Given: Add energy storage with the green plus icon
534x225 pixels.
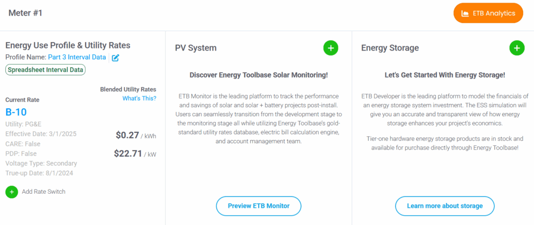Looking at the screenshot, I should (517, 48).
